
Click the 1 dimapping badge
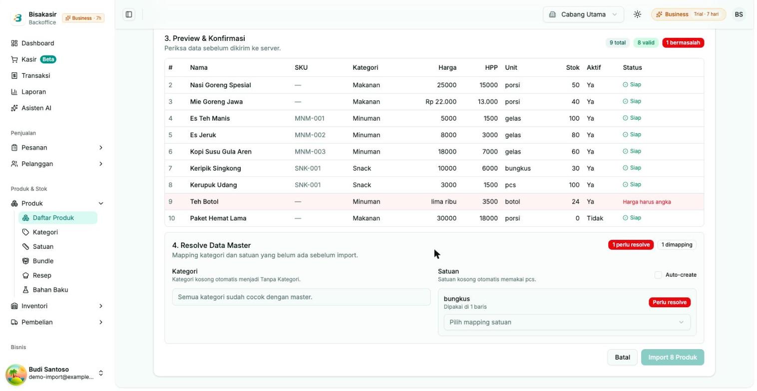[677, 245]
